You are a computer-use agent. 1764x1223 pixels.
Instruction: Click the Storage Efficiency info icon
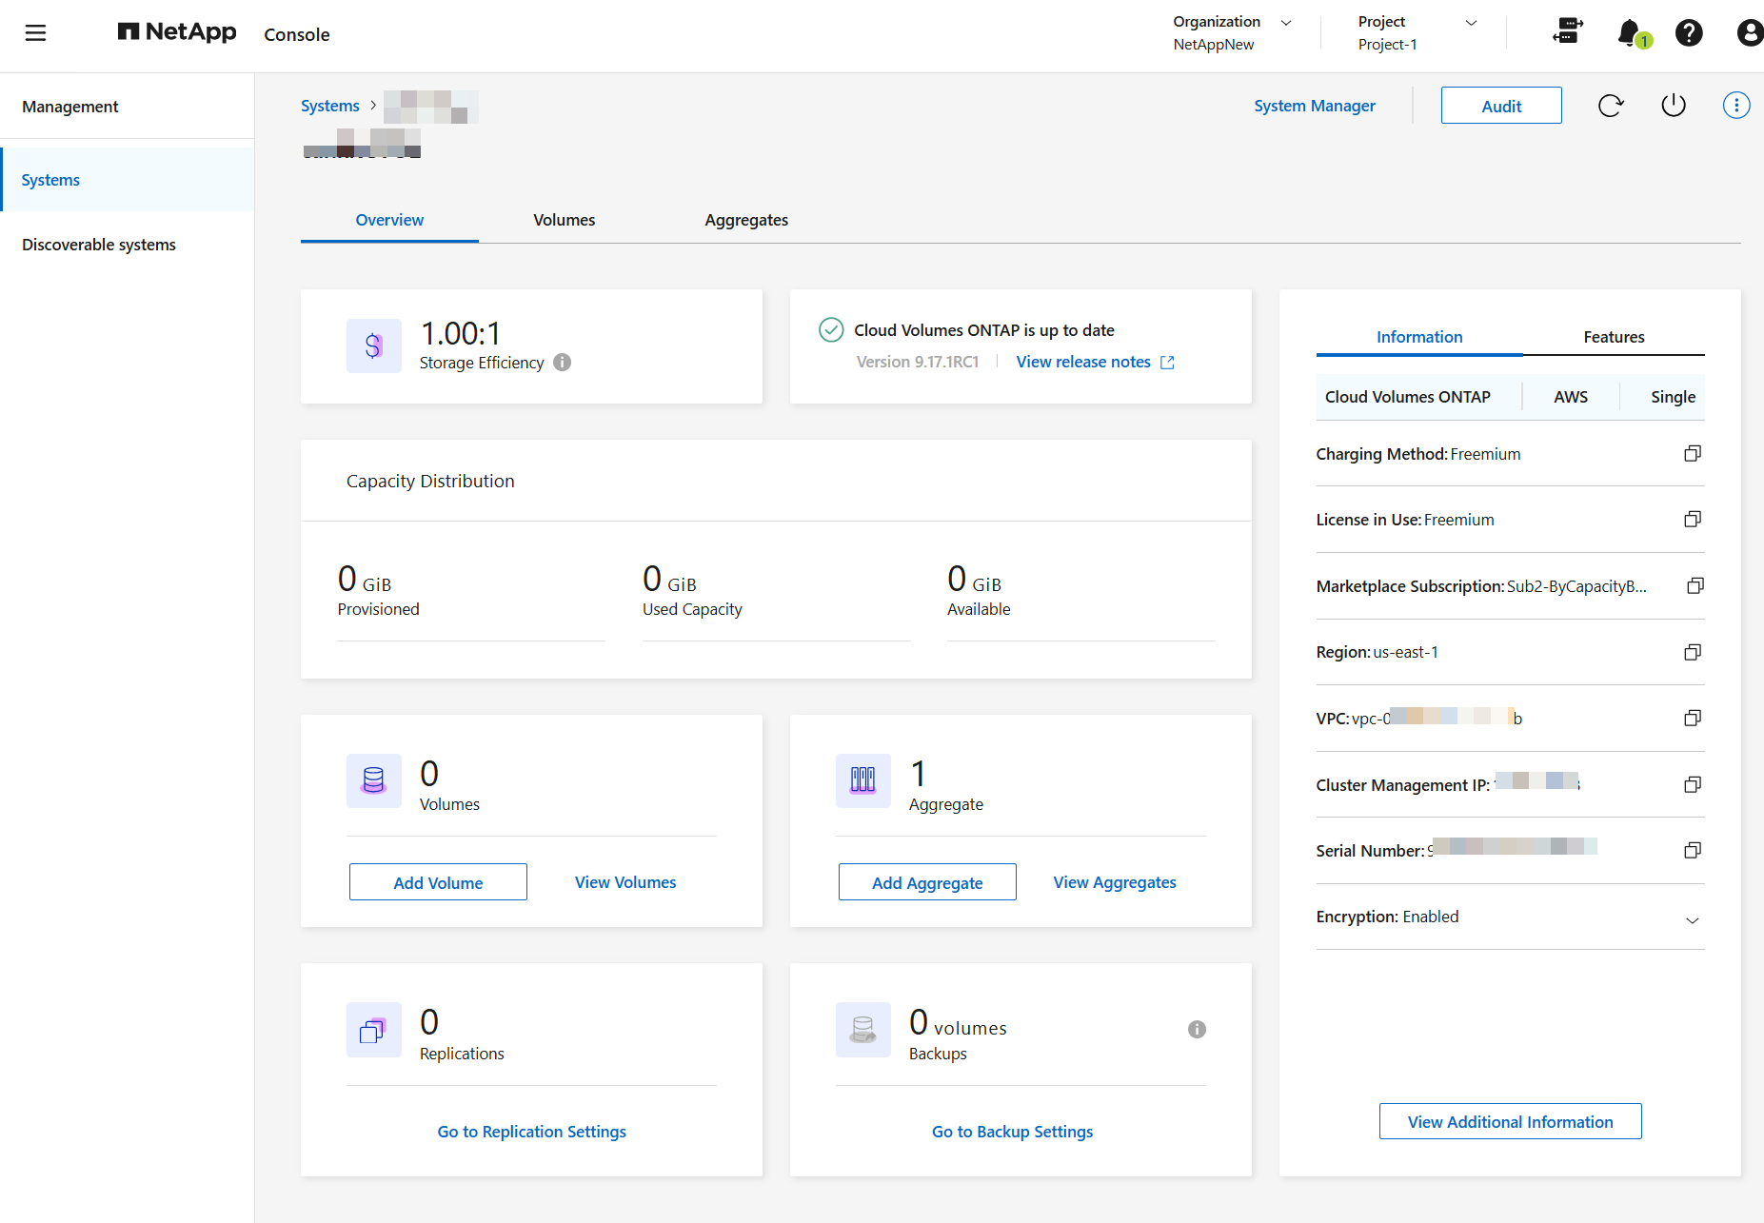562,363
